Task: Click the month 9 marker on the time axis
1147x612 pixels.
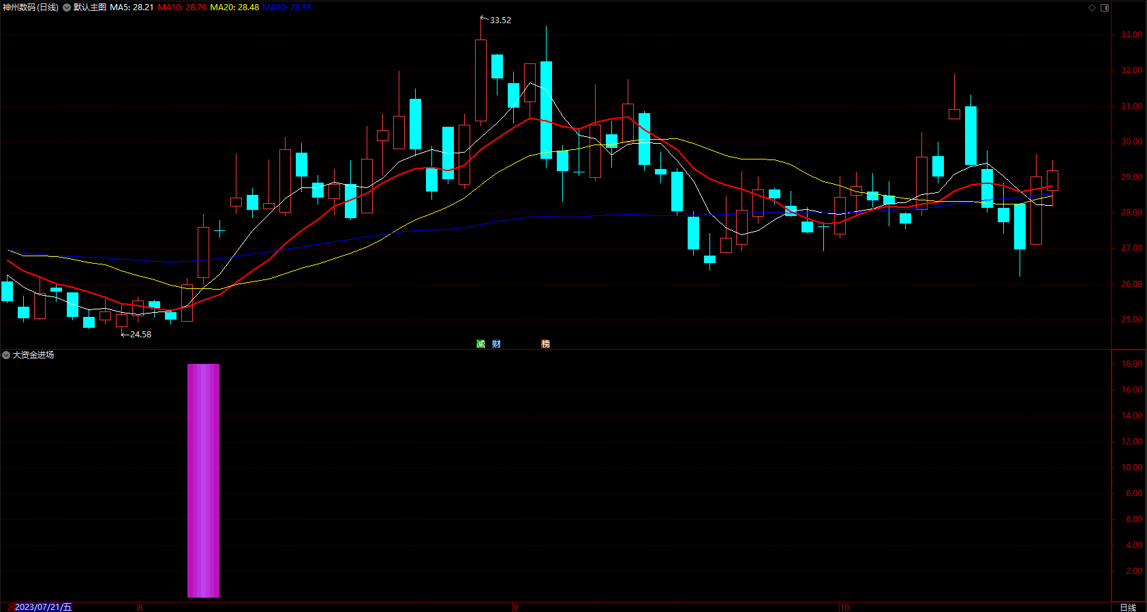Action: [515, 607]
